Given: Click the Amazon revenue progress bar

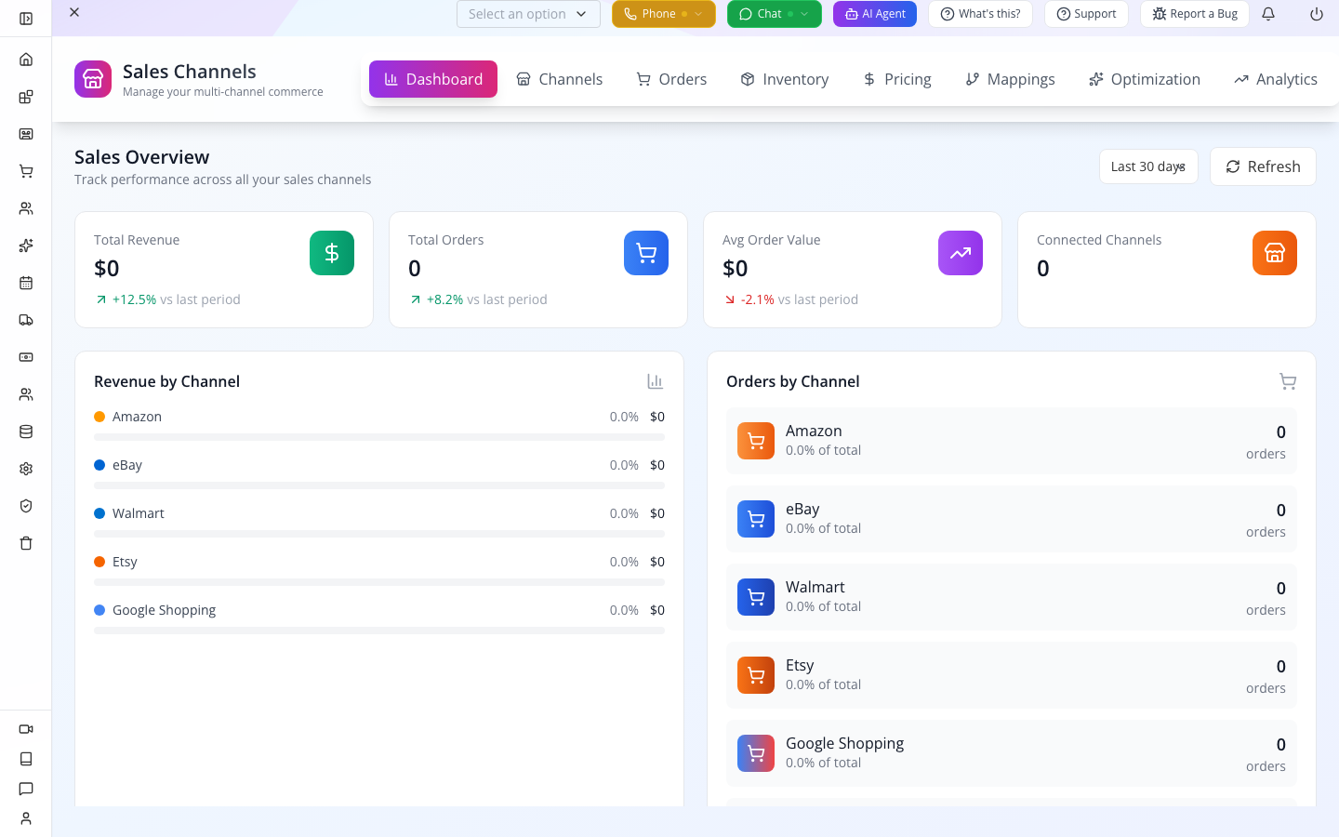Looking at the screenshot, I should pos(379,437).
